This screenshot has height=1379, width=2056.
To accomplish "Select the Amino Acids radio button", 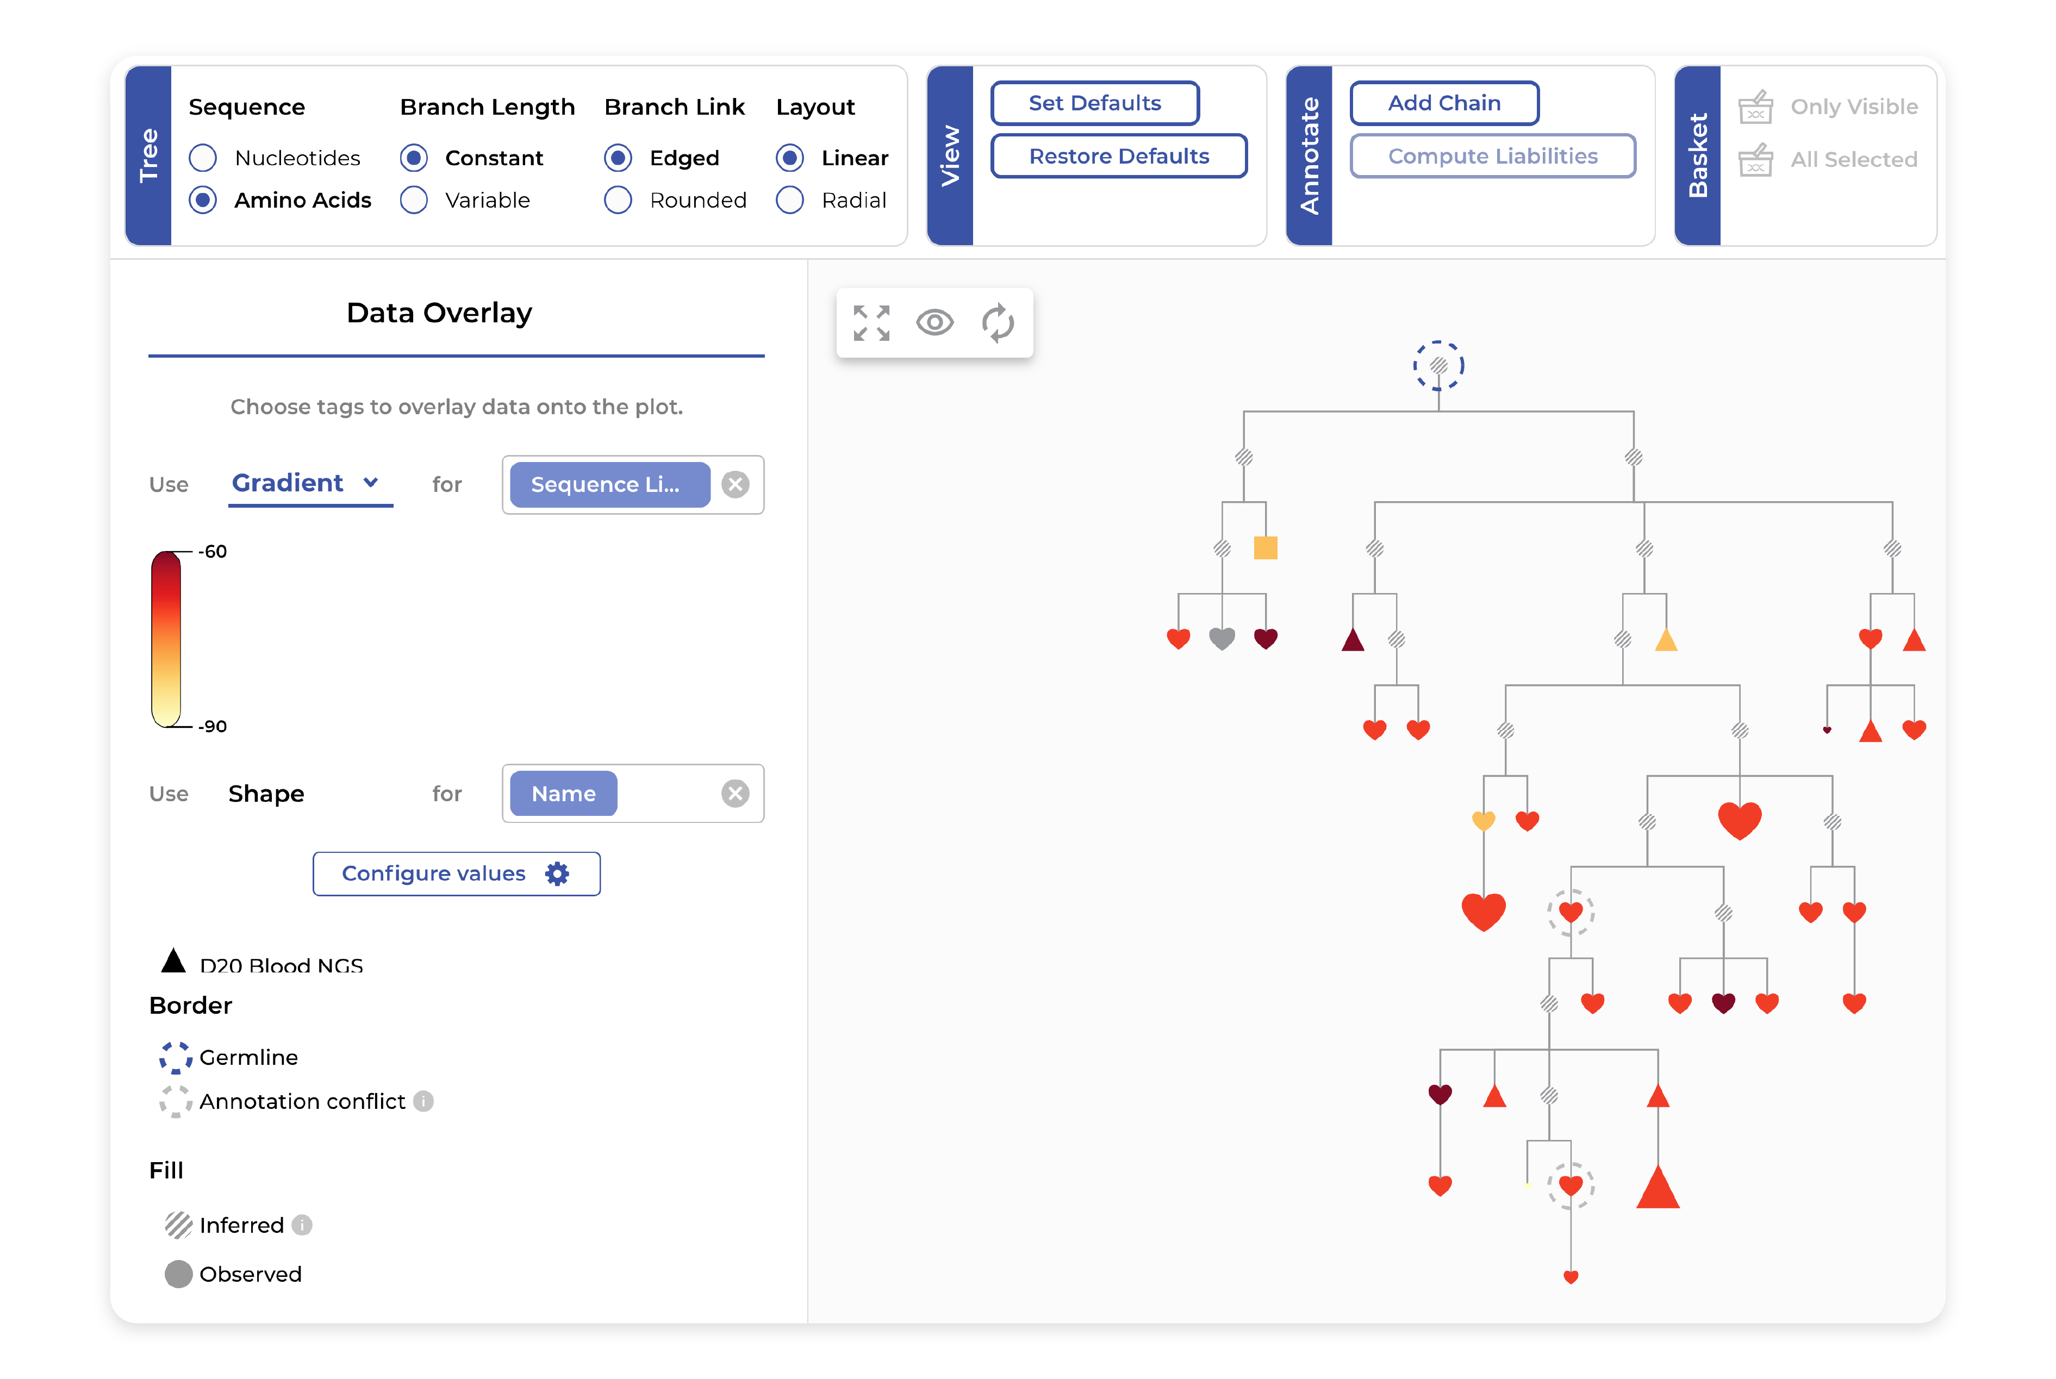I will pyautogui.click(x=202, y=199).
